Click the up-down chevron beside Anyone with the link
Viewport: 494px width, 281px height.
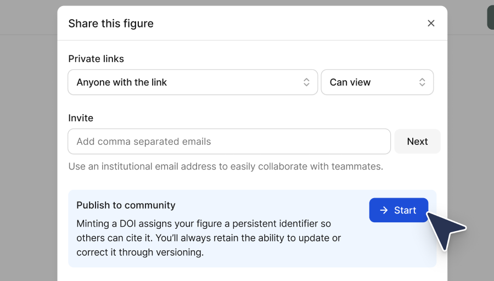coord(307,82)
